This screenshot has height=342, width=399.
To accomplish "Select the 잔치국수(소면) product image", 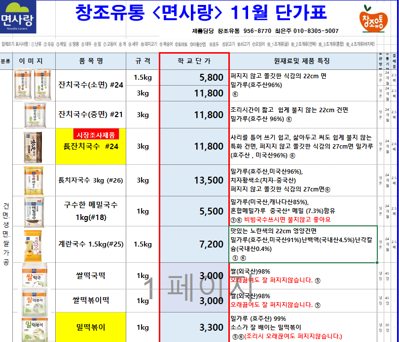I will click(33, 84).
